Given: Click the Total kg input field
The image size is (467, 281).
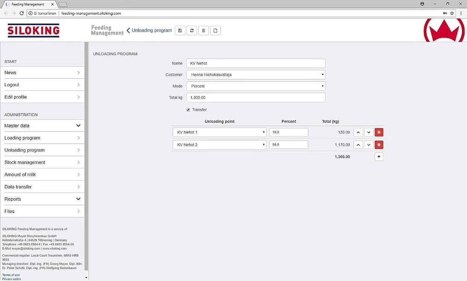Looking at the screenshot, I should [x=256, y=98].
